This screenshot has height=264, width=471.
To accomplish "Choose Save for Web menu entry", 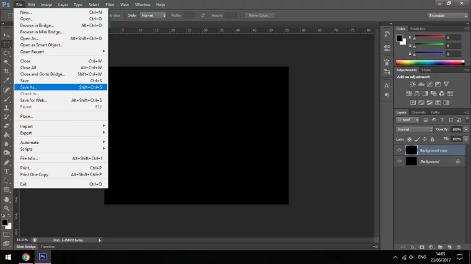I will (61, 100).
